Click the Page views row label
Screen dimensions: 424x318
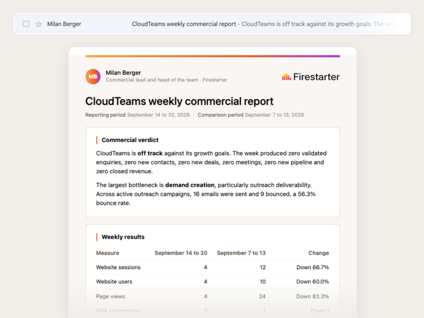pos(110,296)
